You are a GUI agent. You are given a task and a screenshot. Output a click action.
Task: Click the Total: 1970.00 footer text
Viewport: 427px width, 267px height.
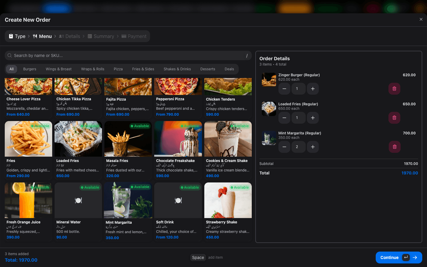pyautogui.click(x=21, y=260)
